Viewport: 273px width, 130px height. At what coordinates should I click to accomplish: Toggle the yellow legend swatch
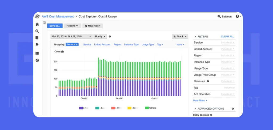pos(129,108)
